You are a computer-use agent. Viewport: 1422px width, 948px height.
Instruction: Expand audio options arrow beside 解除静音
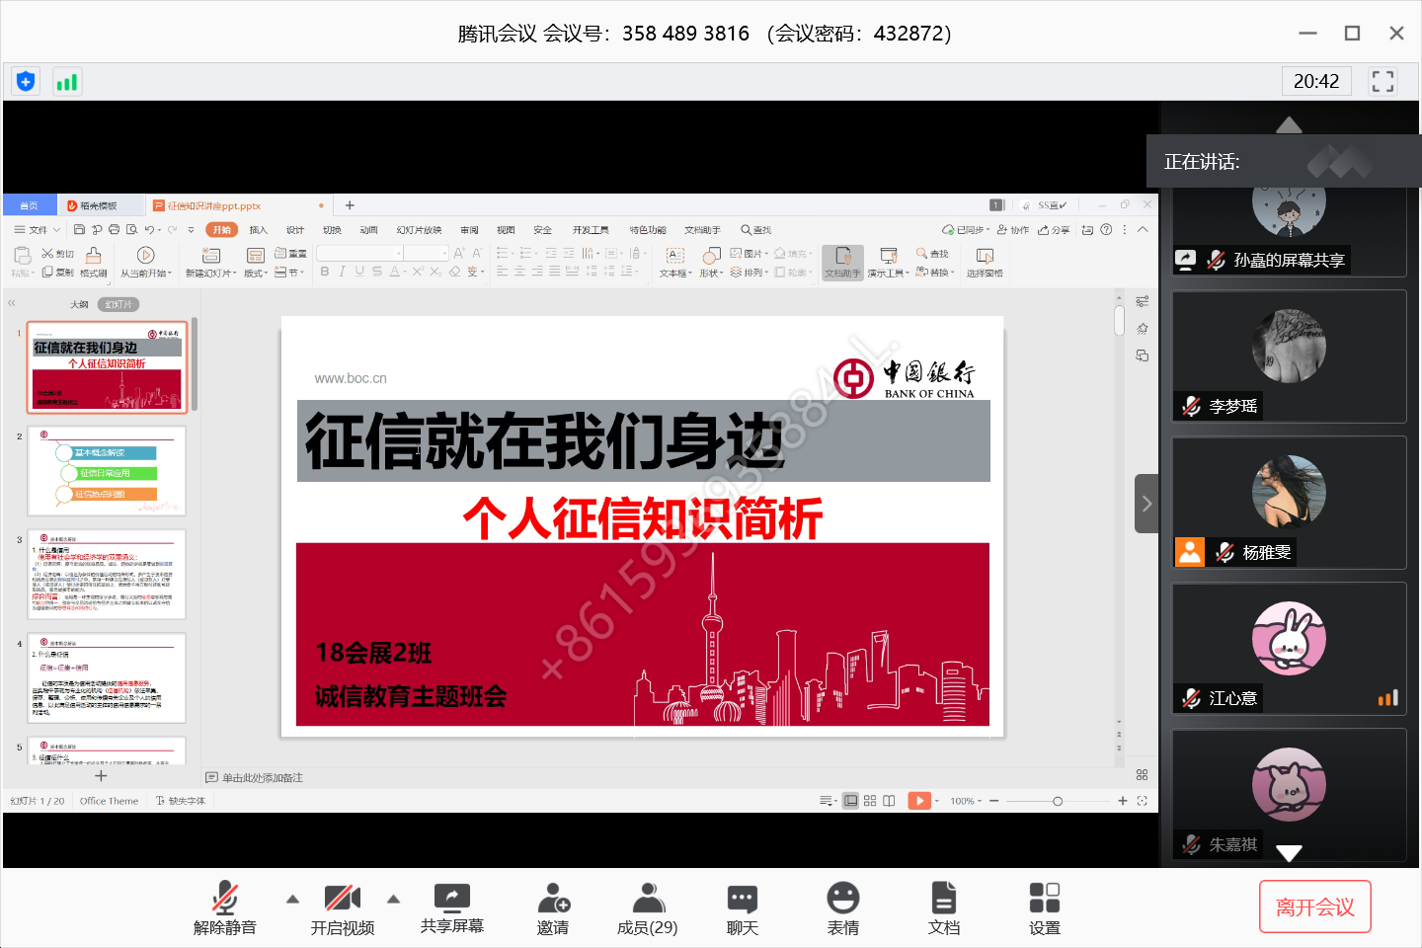pos(292,899)
